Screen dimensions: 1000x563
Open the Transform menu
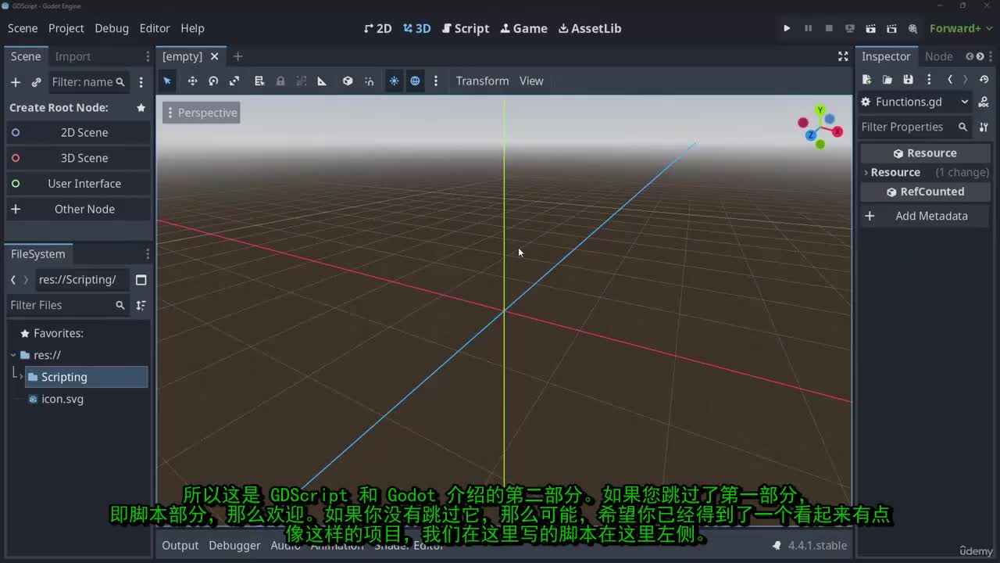tap(482, 81)
